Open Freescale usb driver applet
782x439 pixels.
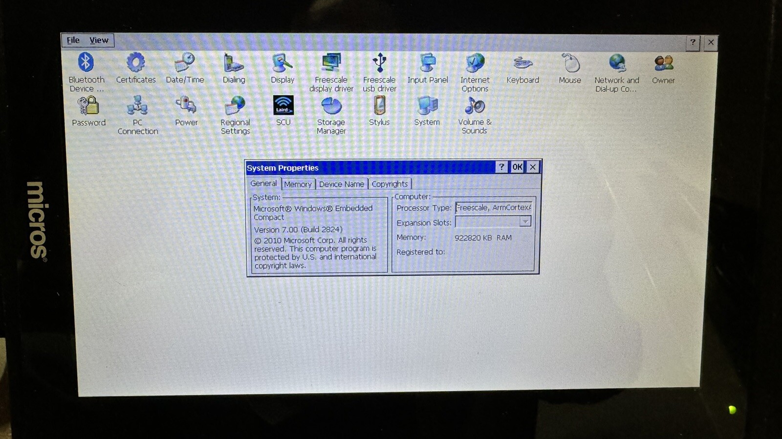[x=379, y=72]
